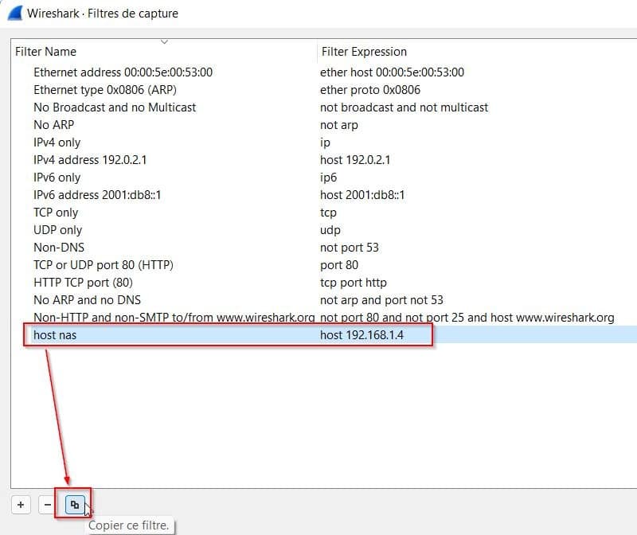Sort by the Filter Name column header
637x535 pixels.
(45, 52)
